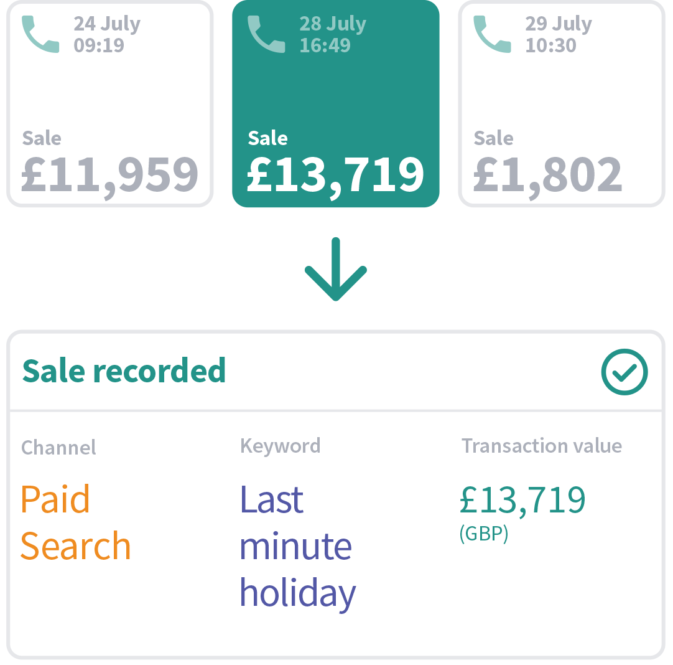
Task: Click the 29 July 10:30 timestamp
Action: pyautogui.click(x=558, y=35)
